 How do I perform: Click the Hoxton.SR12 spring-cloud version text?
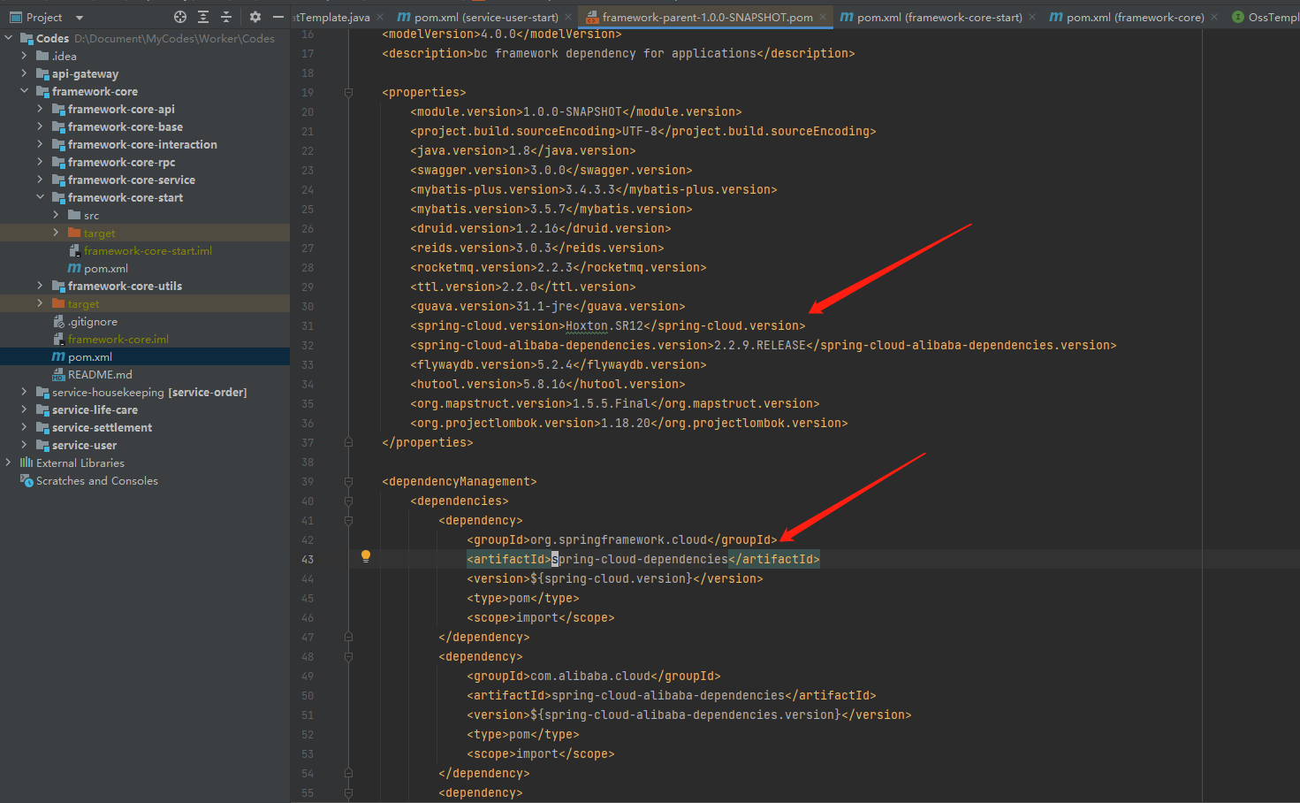604,325
